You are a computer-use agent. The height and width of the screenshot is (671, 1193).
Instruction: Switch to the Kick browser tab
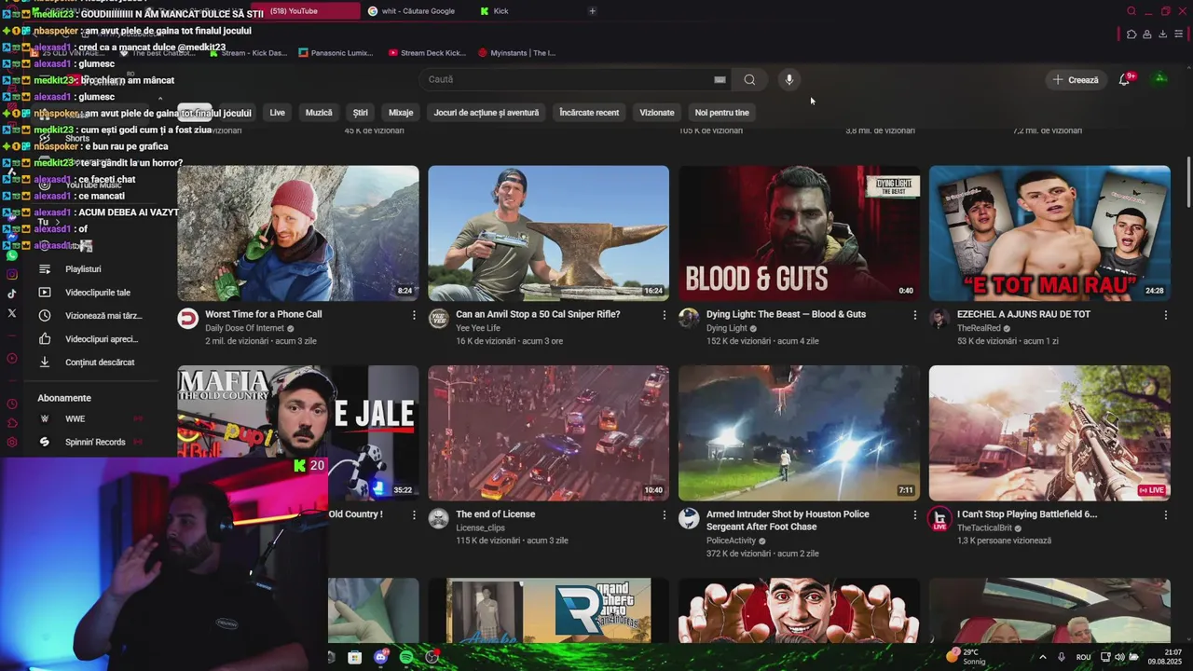(x=494, y=11)
